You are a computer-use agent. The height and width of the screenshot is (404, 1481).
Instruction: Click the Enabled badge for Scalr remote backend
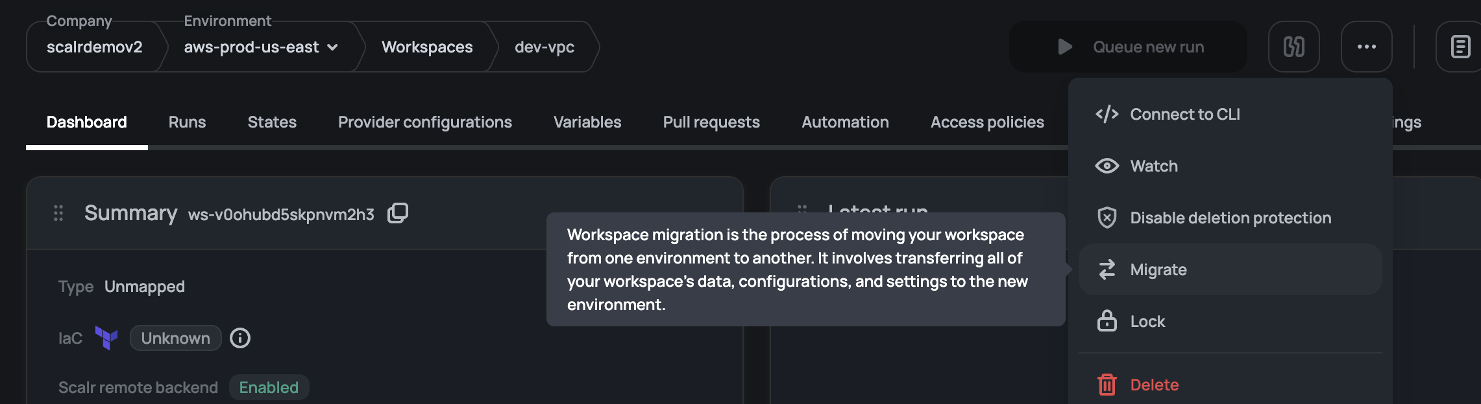[x=269, y=387]
